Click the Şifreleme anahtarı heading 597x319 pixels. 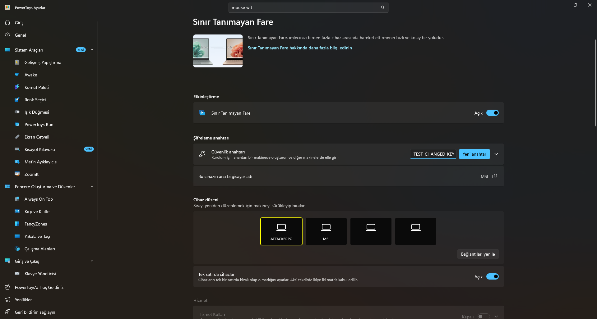[211, 138]
